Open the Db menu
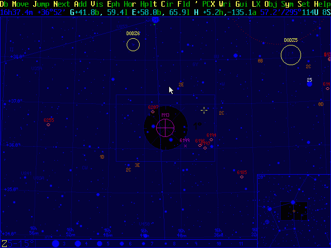Screen dimensions: 331x248 5,4
